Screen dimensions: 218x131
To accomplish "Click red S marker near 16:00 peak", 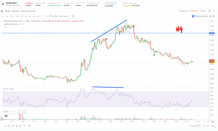I will [x=134, y=26].
